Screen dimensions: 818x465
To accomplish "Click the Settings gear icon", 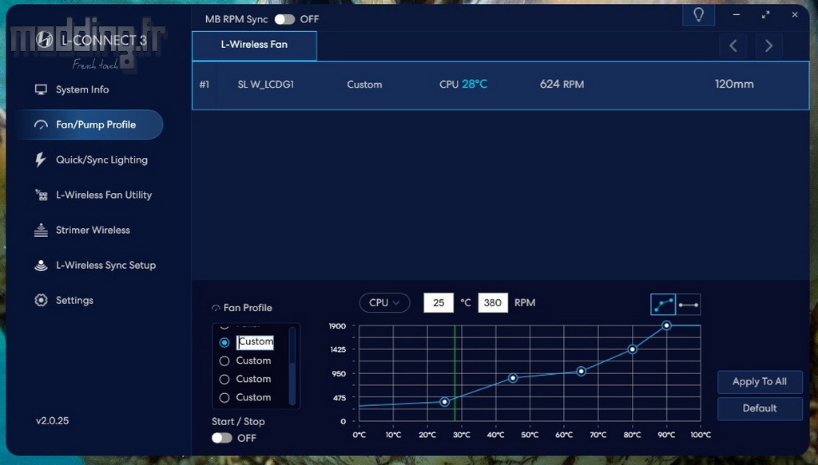I will click(41, 301).
